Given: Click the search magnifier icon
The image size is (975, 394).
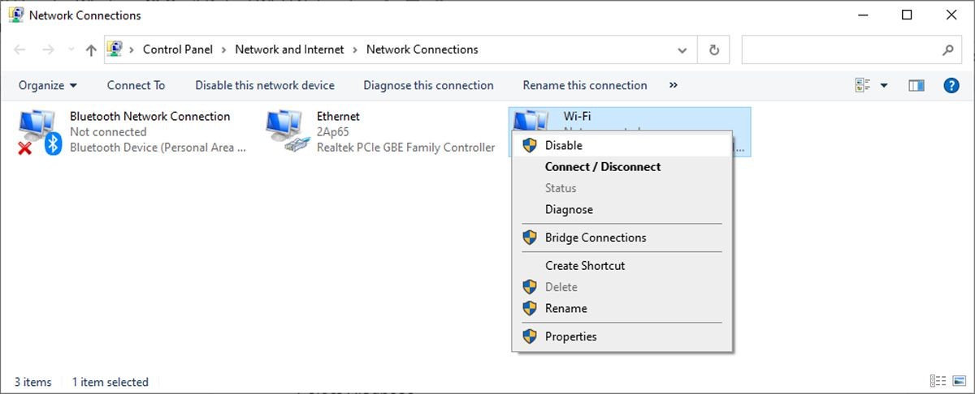Looking at the screenshot, I should [947, 49].
